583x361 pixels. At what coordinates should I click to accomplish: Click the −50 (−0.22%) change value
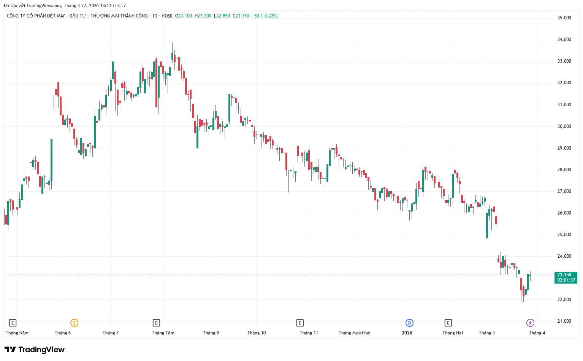(x=265, y=16)
